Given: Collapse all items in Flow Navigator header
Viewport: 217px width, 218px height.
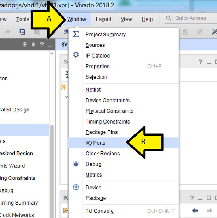Looking at the screenshot, I should point(25,45).
